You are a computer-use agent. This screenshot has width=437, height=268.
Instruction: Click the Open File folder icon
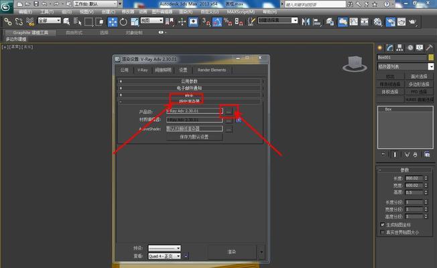click(x=27, y=4)
